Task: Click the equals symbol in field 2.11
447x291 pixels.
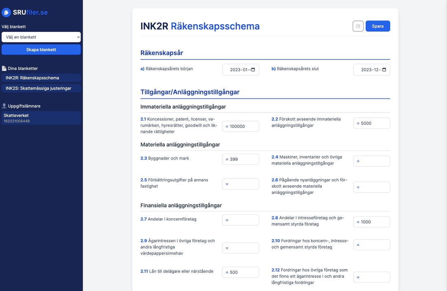Action: (x=227, y=272)
